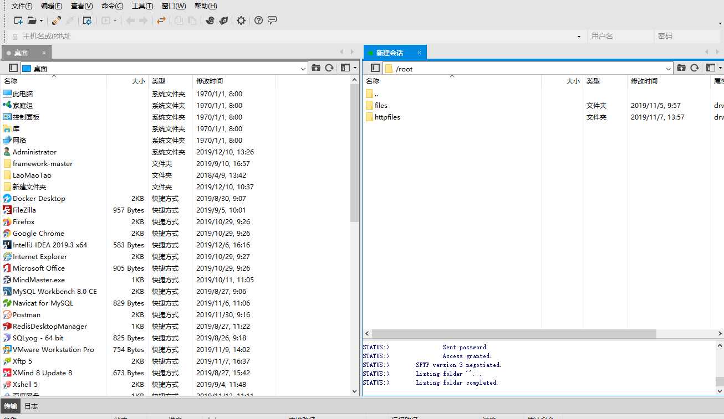Click the synchronized transfer arrows icon
This screenshot has height=419, width=724.
[161, 20]
